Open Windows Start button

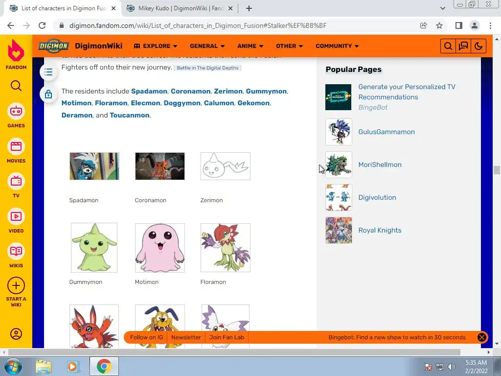click(x=13, y=366)
